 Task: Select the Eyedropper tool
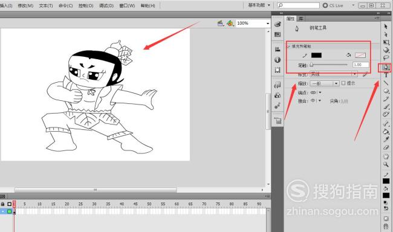[386, 139]
